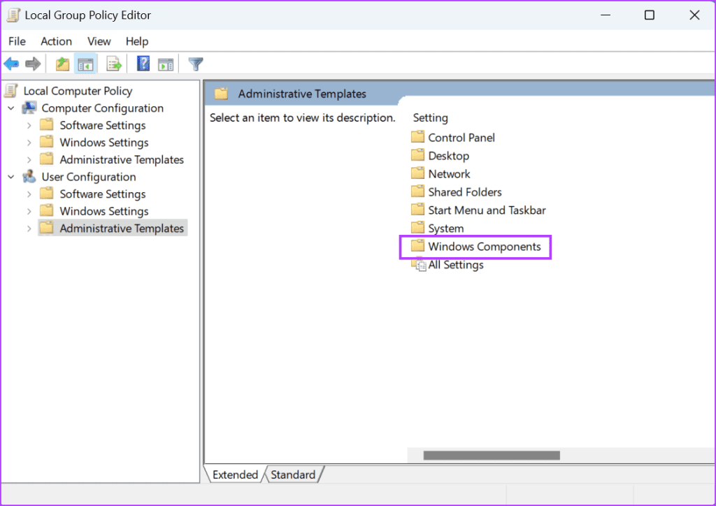Select highlighted Administrative Templates under User Configuration
The height and width of the screenshot is (506, 716).
[122, 228]
